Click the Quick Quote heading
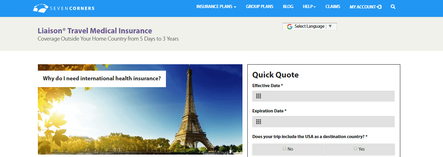Screen dimensions: 443x157 pos(275,75)
